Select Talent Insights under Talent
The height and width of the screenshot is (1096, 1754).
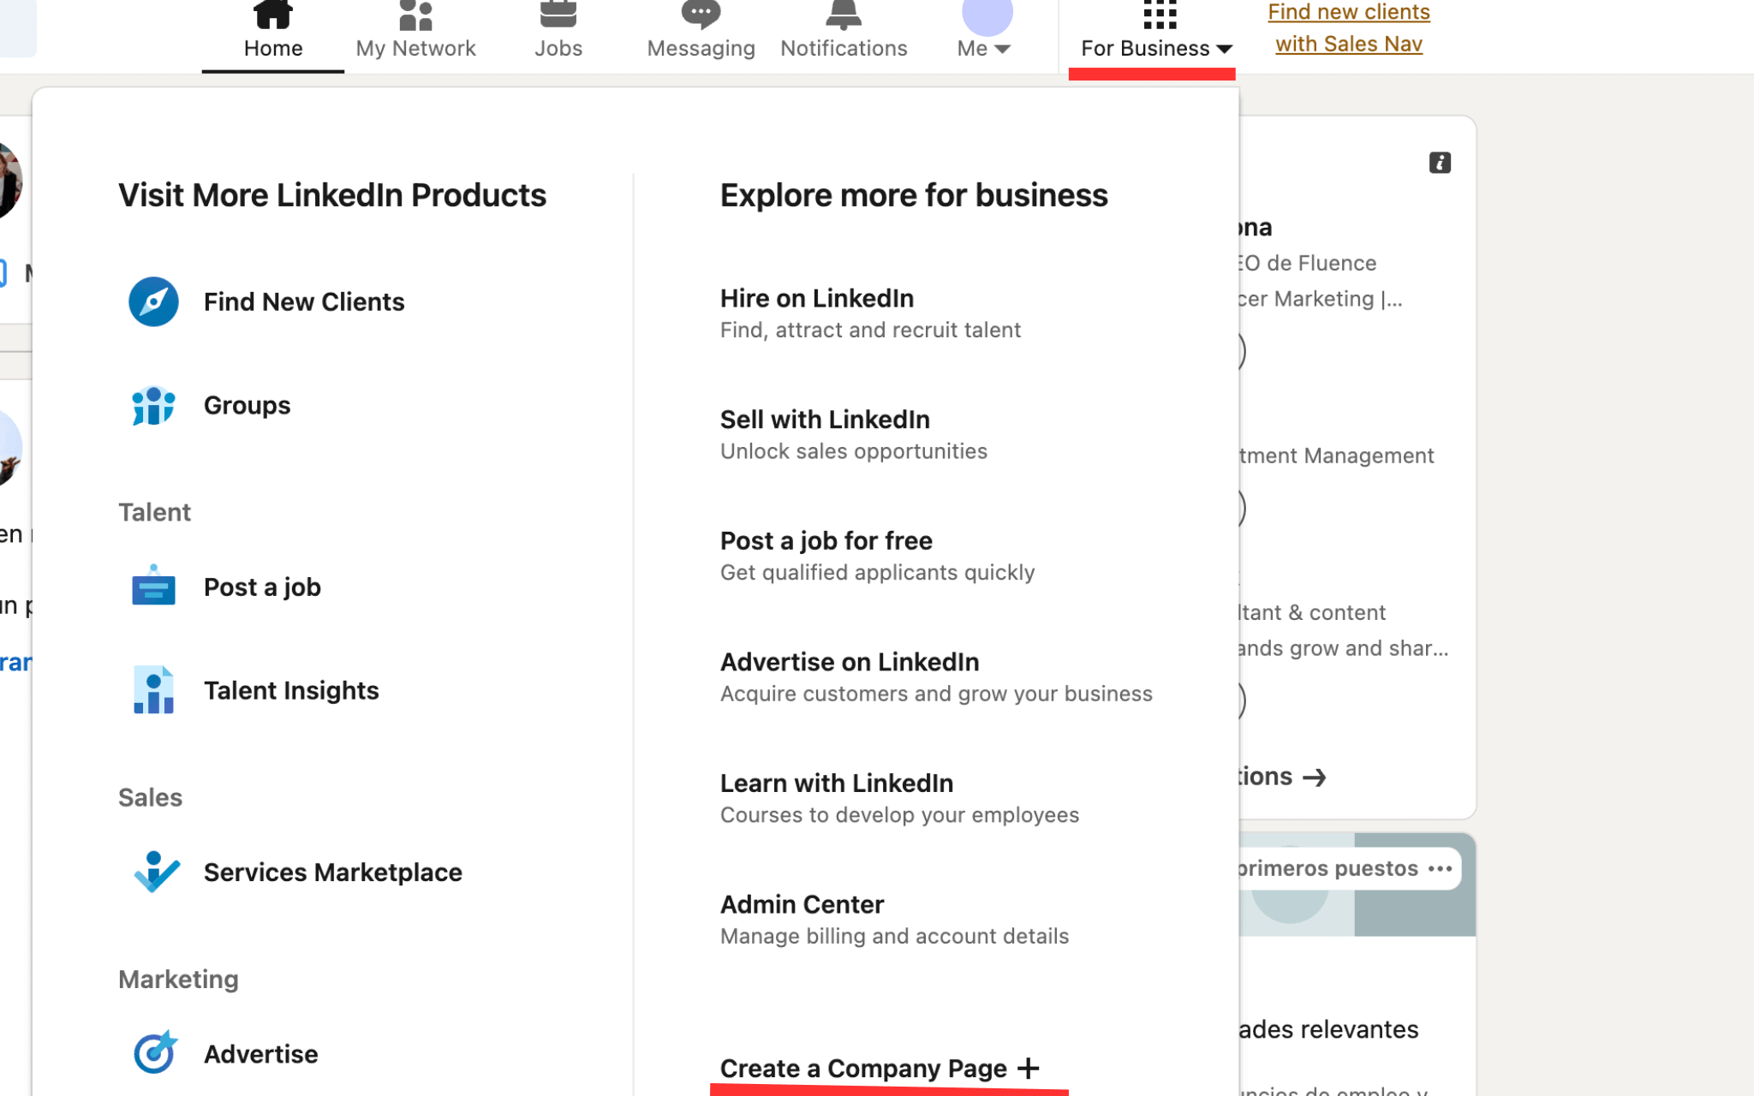point(291,690)
